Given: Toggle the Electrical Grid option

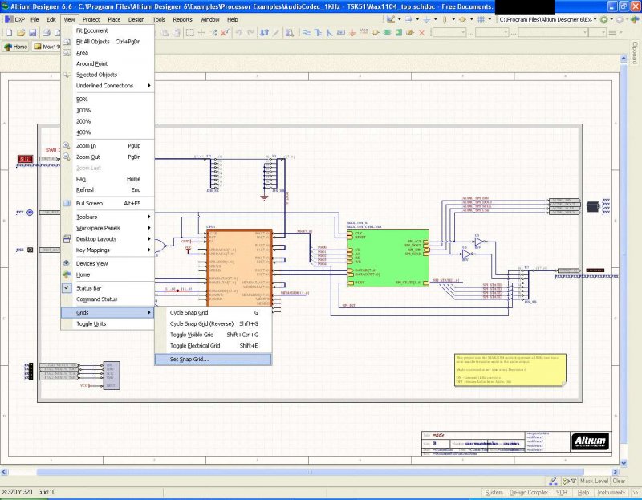Looking at the screenshot, I should pyautogui.click(x=194, y=346).
